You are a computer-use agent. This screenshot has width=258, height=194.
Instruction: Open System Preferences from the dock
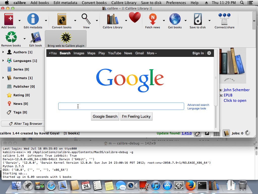click(179, 186)
